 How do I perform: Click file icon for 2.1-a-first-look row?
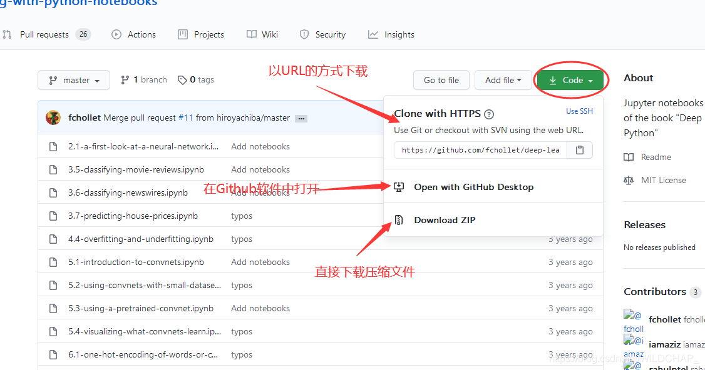pos(53,146)
